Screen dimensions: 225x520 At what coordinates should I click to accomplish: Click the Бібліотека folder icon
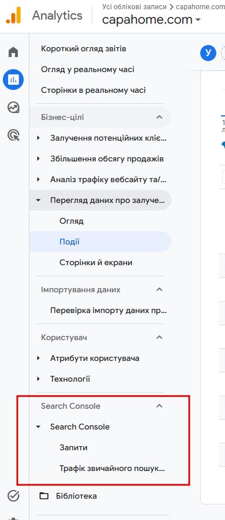tap(44, 496)
